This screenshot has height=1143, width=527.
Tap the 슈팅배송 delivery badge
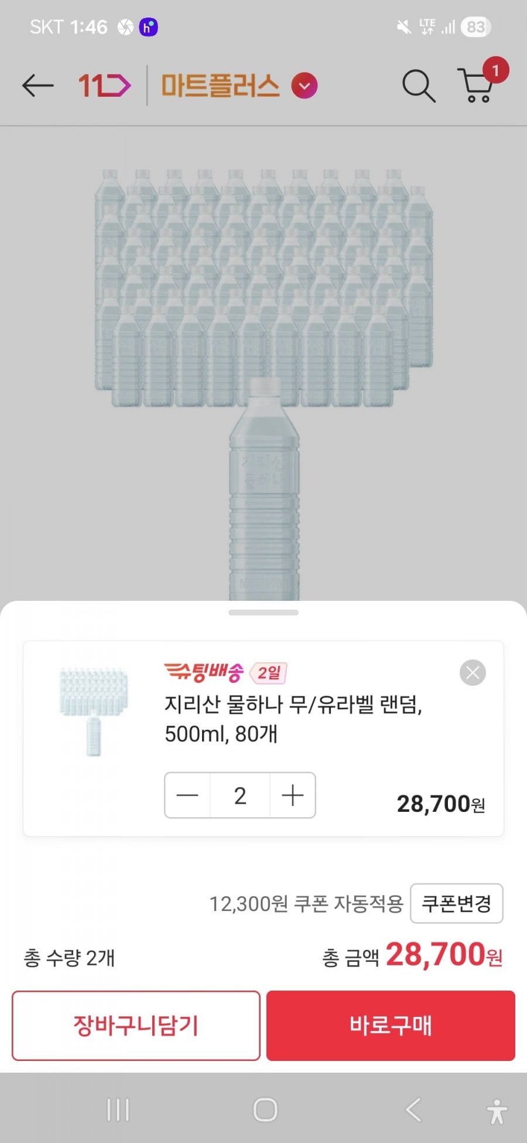click(203, 672)
